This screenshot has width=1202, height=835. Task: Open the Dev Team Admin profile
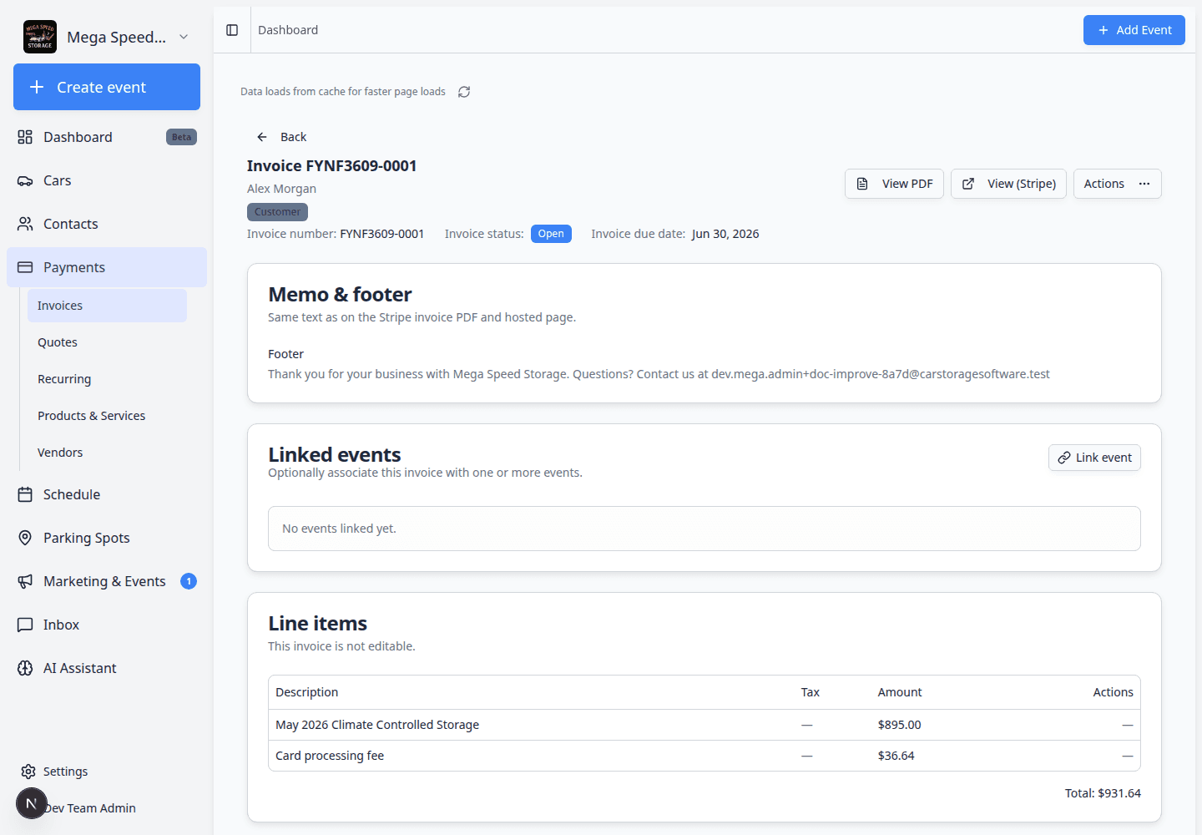point(90,808)
